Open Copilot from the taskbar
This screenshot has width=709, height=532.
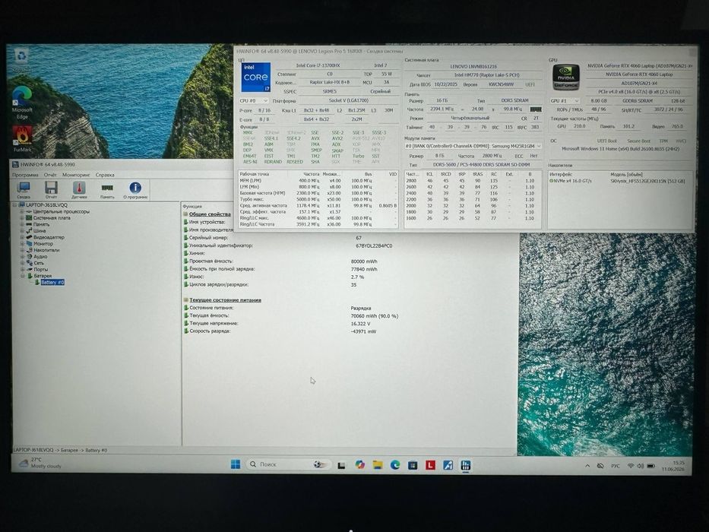[x=360, y=464]
